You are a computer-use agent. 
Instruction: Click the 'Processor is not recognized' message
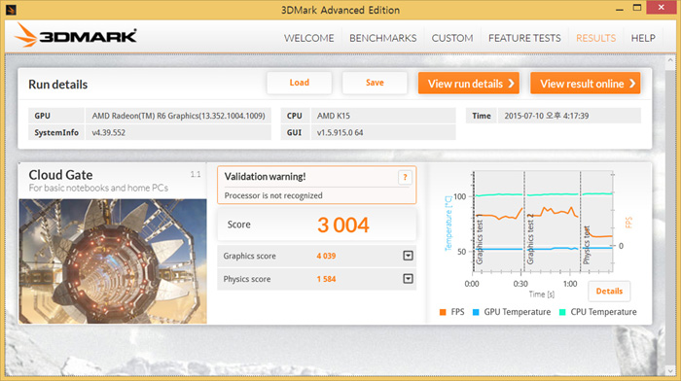(x=273, y=195)
